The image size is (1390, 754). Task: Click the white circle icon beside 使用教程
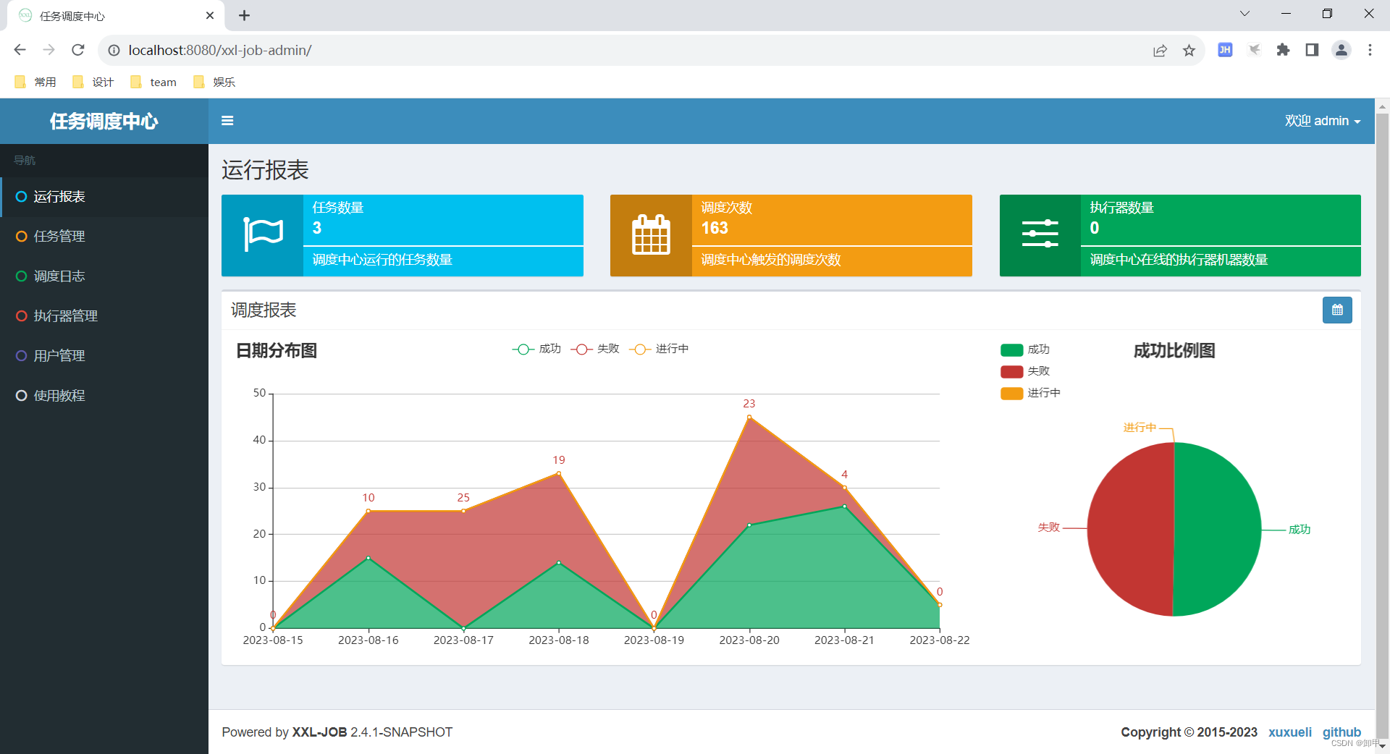coord(21,396)
